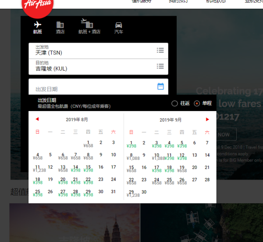Select September 29 priced ¥1,238

[133, 193]
